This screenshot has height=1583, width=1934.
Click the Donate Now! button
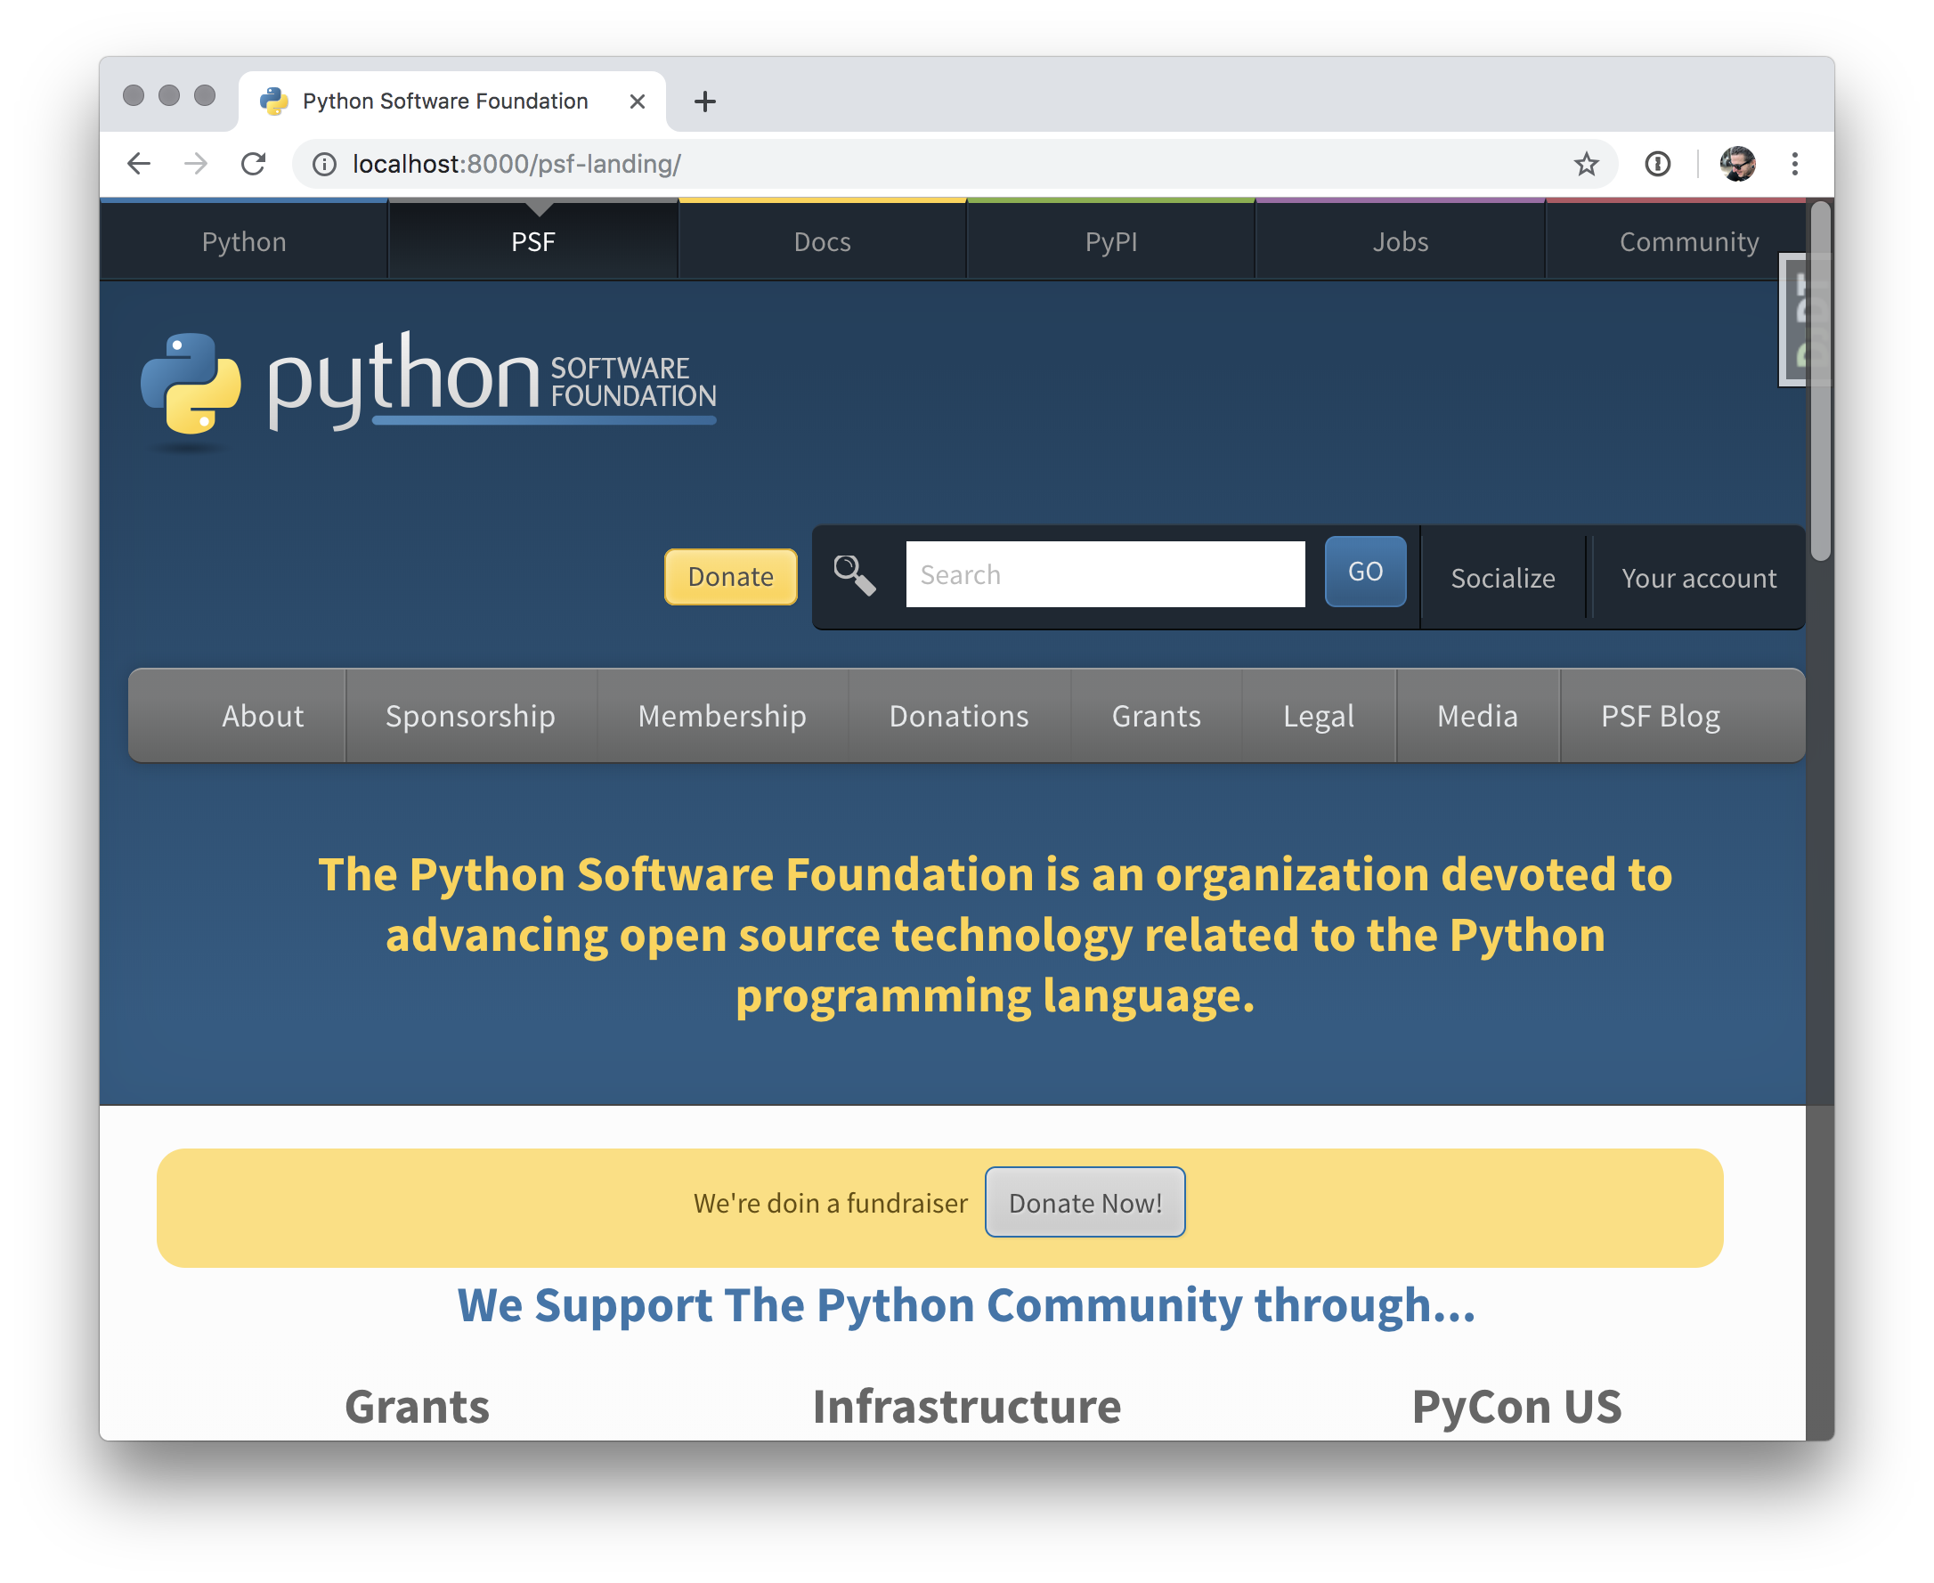coord(1085,1203)
